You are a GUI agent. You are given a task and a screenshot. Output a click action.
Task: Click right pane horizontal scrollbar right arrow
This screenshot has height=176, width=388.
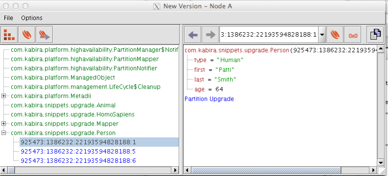click(x=374, y=170)
